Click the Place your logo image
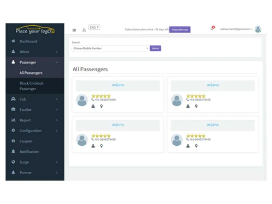This screenshot has width=272, height=204. click(x=35, y=30)
